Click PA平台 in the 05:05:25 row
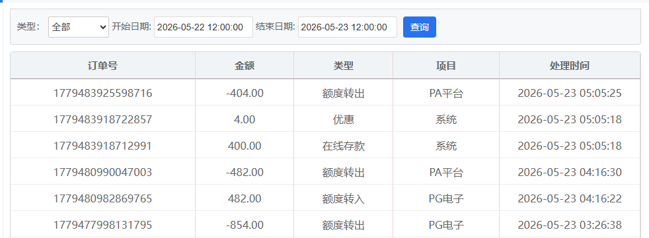The height and width of the screenshot is (238, 649). [x=446, y=93]
